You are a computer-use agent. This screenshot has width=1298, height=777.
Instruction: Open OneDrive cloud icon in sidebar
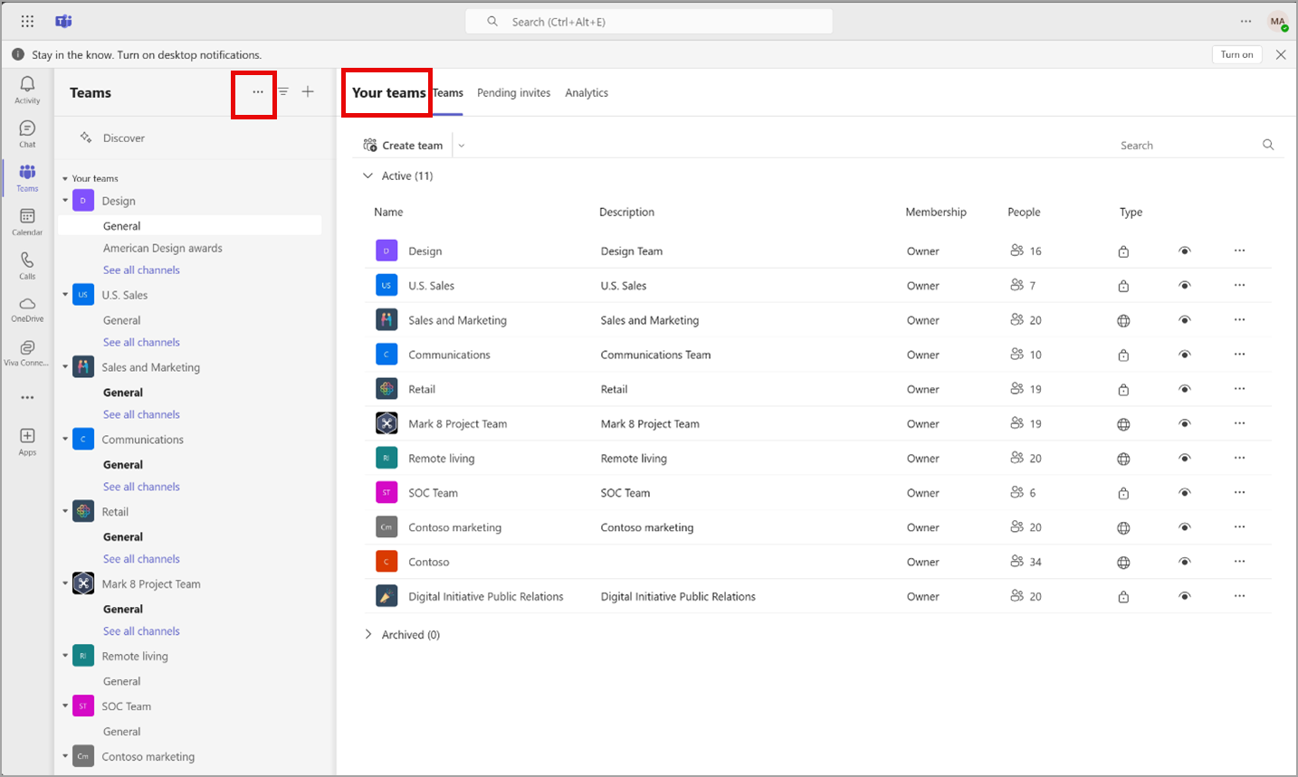[27, 303]
